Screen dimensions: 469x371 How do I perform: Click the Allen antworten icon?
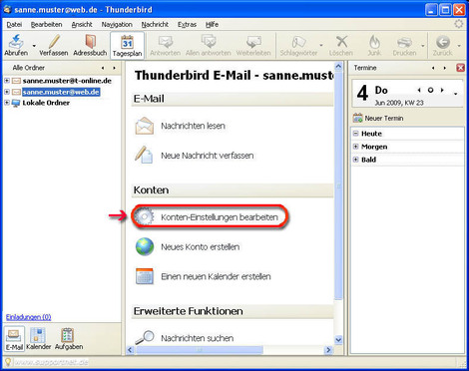[209, 42]
